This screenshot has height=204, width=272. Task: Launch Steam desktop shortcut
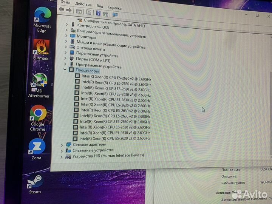(x=35, y=184)
